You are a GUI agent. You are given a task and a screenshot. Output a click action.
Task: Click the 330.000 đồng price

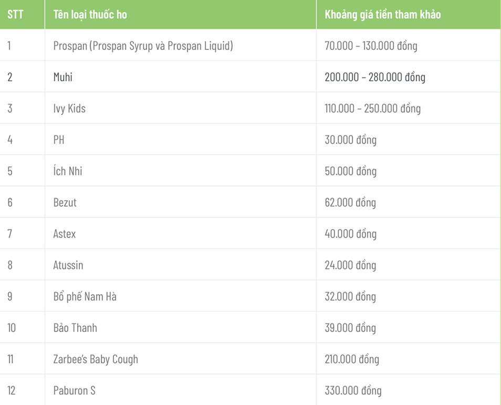pos(353,391)
